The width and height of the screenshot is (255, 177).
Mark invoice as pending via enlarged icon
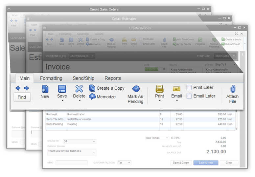(x=136, y=89)
